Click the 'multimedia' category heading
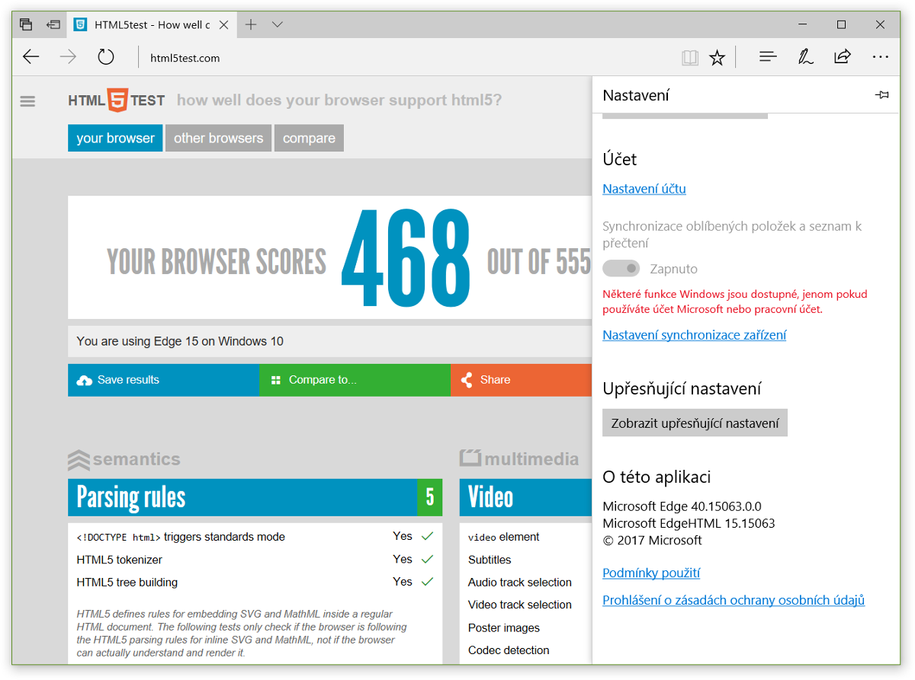Image resolution: width=915 pixels, height=680 pixels. coord(519,459)
